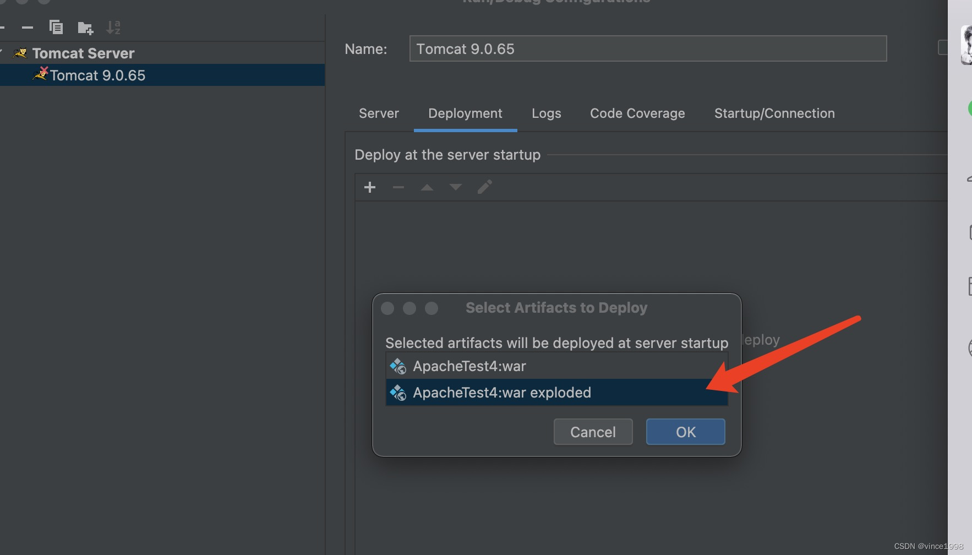This screenshot has height=555, width=972.
Task: Select Tomcat 9.0.65 in the configuration tree
Action: tap(162, 75)
